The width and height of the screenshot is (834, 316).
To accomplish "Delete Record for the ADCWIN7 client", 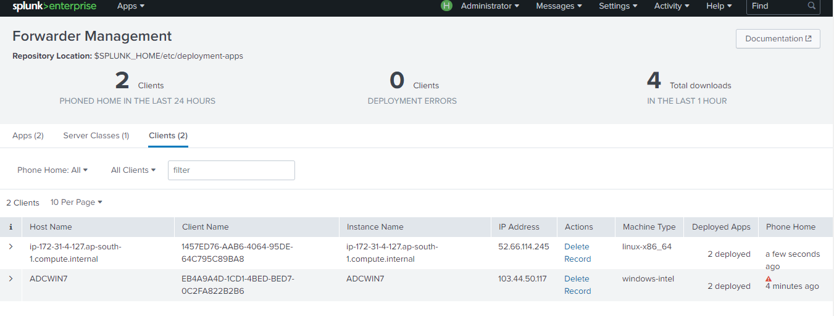I will click(x=578, y=285).
